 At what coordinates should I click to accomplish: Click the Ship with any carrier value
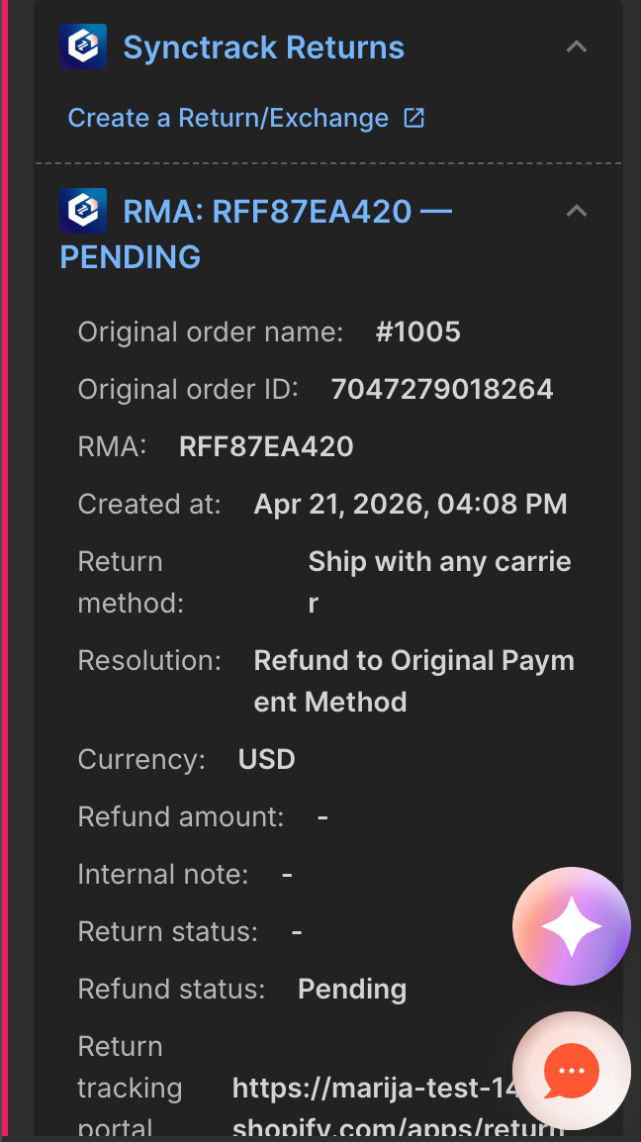click(439, 562)
